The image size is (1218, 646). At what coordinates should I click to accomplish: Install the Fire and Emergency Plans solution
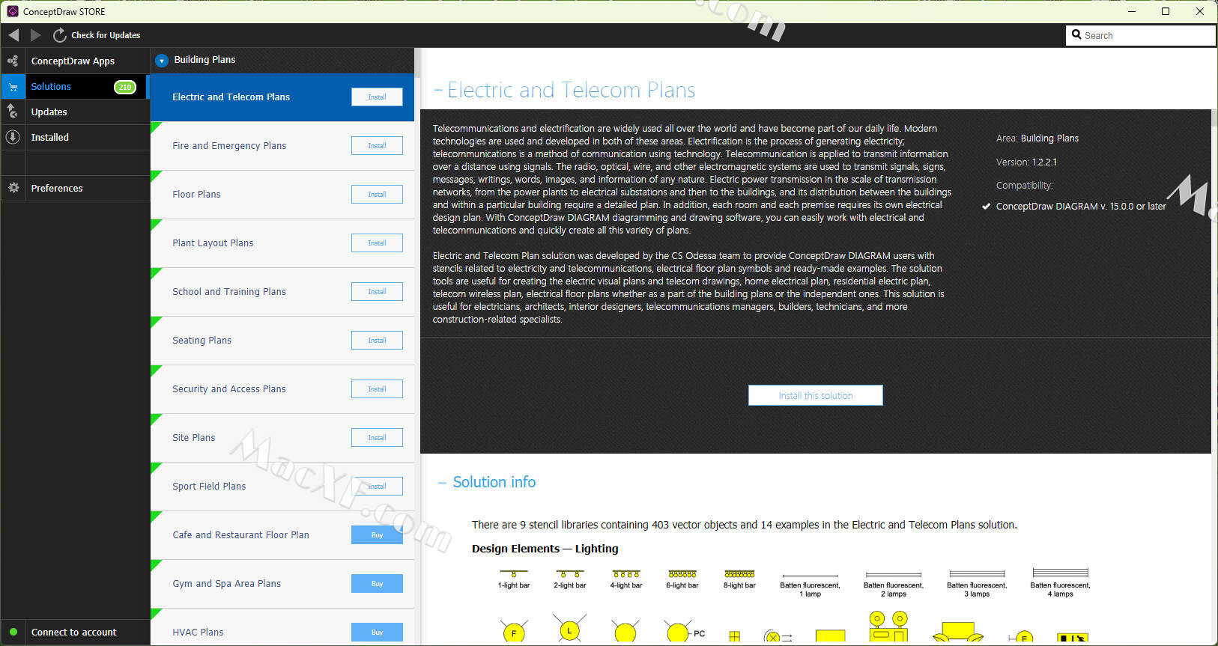(377, 146)
